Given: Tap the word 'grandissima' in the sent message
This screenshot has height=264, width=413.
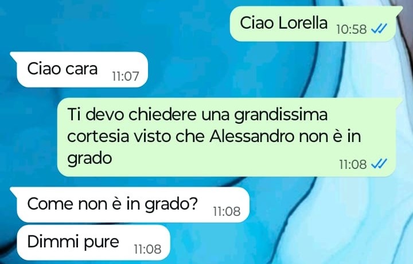Looking at the screenshot, I should [x=281, y=115].
